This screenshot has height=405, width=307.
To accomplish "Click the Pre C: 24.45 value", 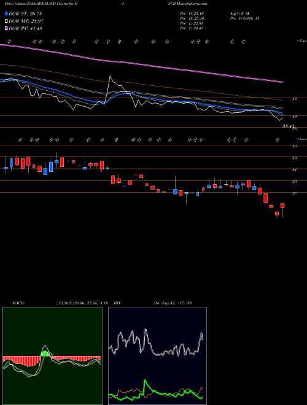I will [x=192, y=28].
